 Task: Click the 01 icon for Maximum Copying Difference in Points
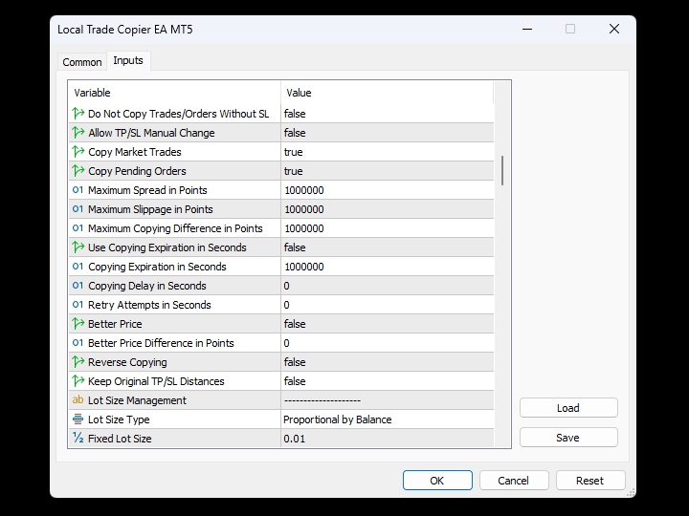[78, 228]
